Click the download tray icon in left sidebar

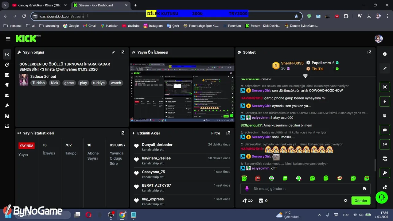tap(7, 126)
